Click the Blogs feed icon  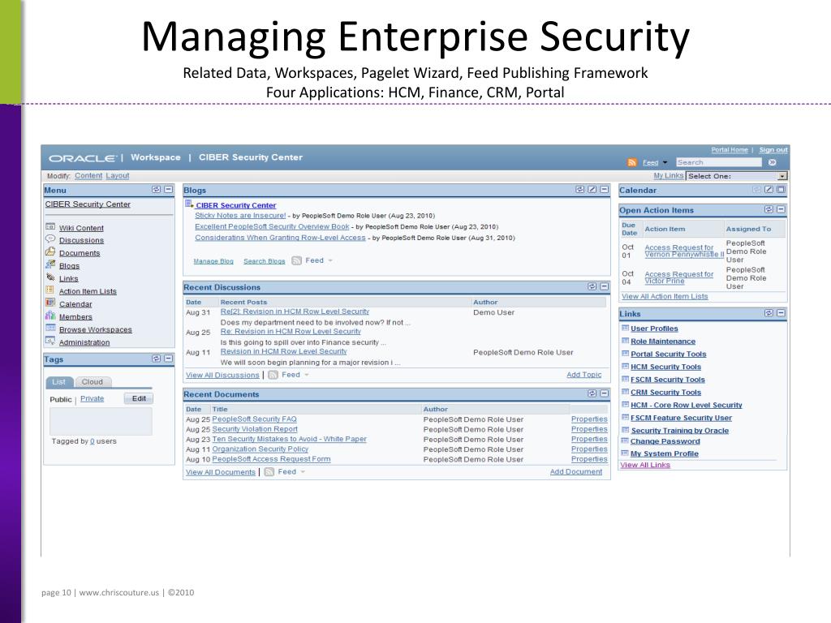297,260
